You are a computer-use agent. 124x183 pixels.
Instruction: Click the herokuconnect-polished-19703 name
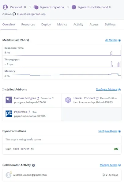coord(93,102)
